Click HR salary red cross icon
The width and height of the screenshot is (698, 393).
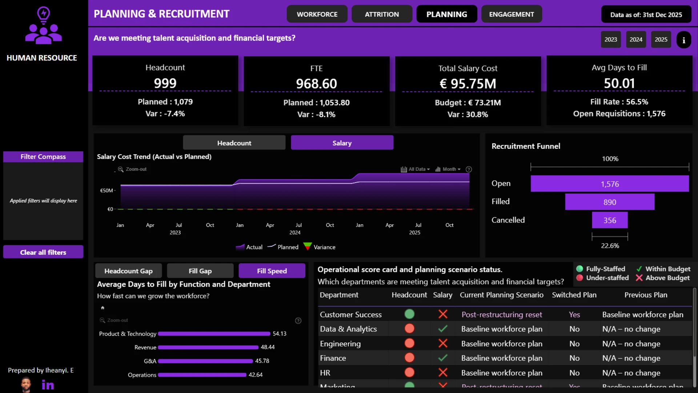[443, 372]
